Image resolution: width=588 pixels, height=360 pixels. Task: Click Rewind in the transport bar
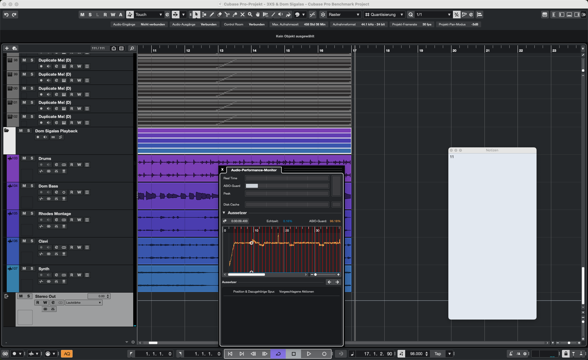253,354
